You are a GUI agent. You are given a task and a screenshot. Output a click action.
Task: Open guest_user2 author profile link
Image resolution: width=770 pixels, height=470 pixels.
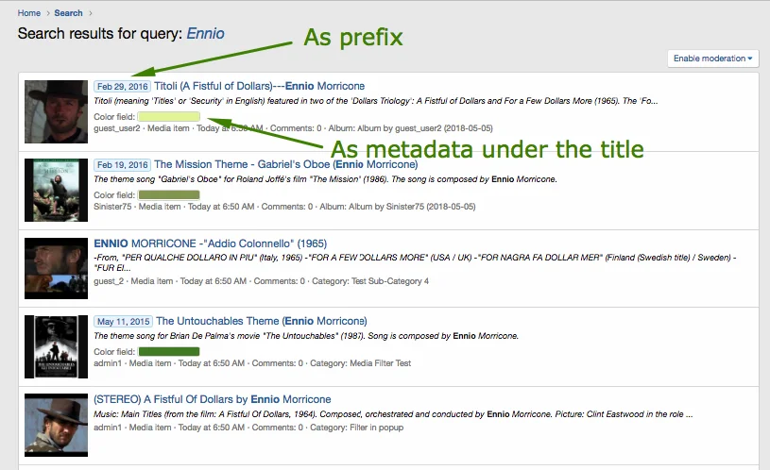(117, 128)
